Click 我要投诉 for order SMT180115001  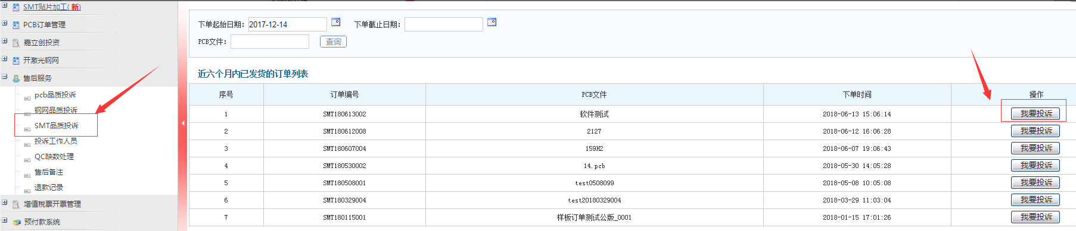(x=1035, y=217)
